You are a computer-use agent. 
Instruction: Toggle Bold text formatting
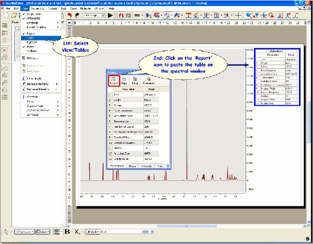click(x=67, y=231)
